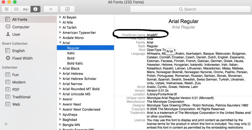The width and height of the screenshot is (252, 130).
Task: Select Arial Regular style
Action: tap(85, 48)
